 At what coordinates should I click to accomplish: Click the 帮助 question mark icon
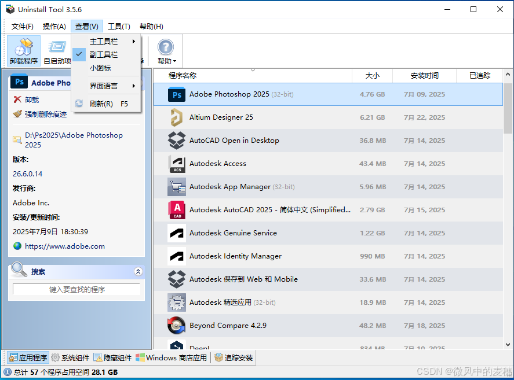(166, 47)
